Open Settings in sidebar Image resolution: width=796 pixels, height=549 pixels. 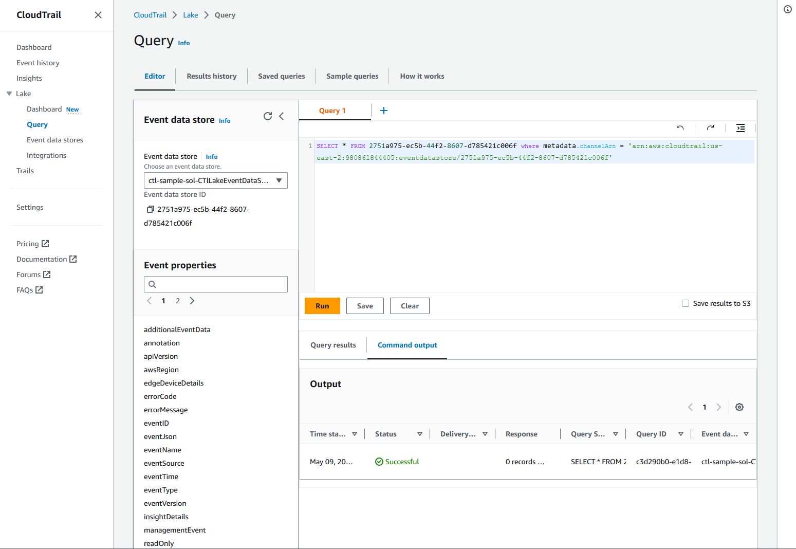click(x=30, y=207)
